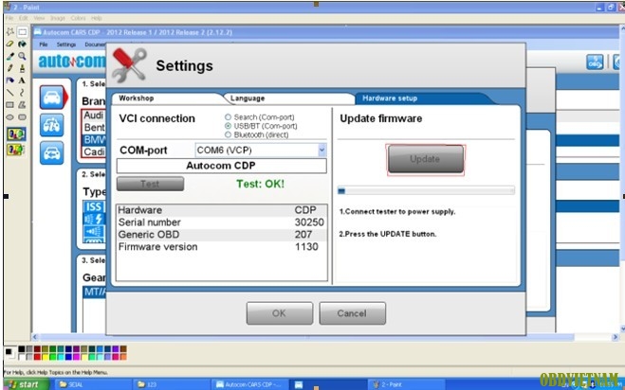This screenshot has width=625, height=390.
Task: Choose the Airbrush spray tool
Action: coord(10,80)
